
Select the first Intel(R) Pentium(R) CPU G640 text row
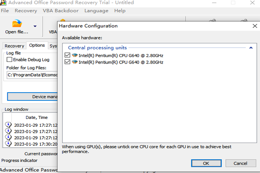121,55
